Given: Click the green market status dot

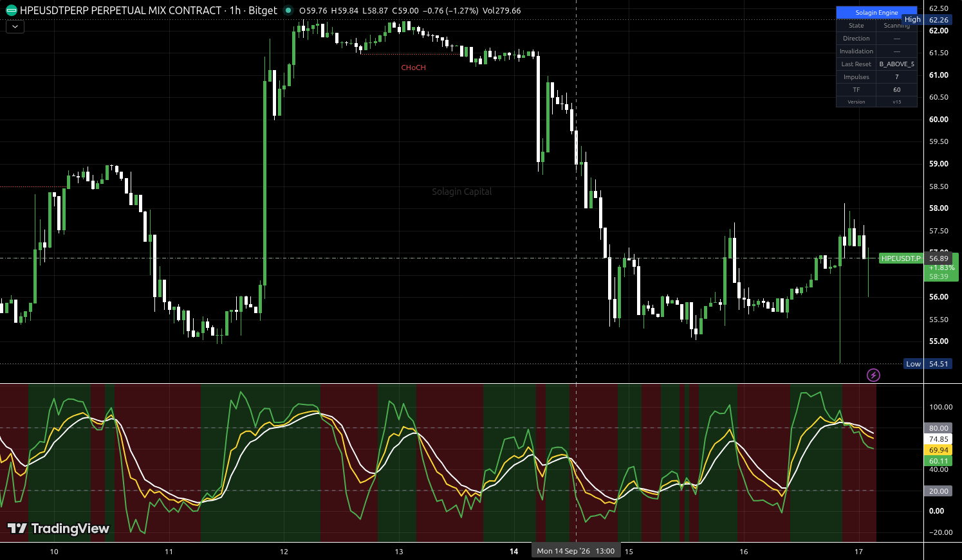Looking at the screenshot, I should click(288, 10).
